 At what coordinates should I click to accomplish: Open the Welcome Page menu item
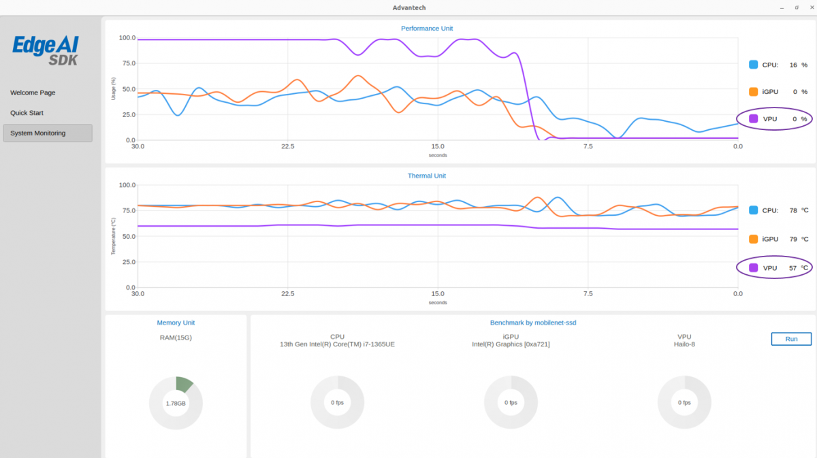[x=33, y=93]
